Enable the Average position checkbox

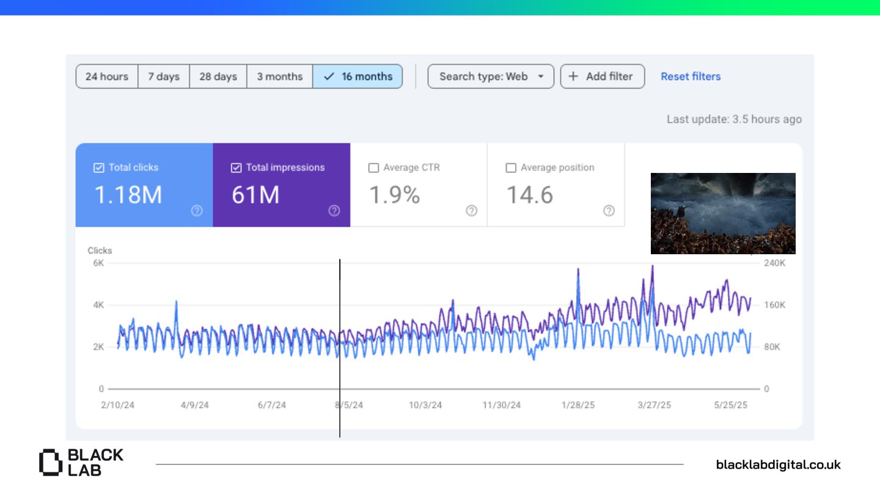[511, 167]
